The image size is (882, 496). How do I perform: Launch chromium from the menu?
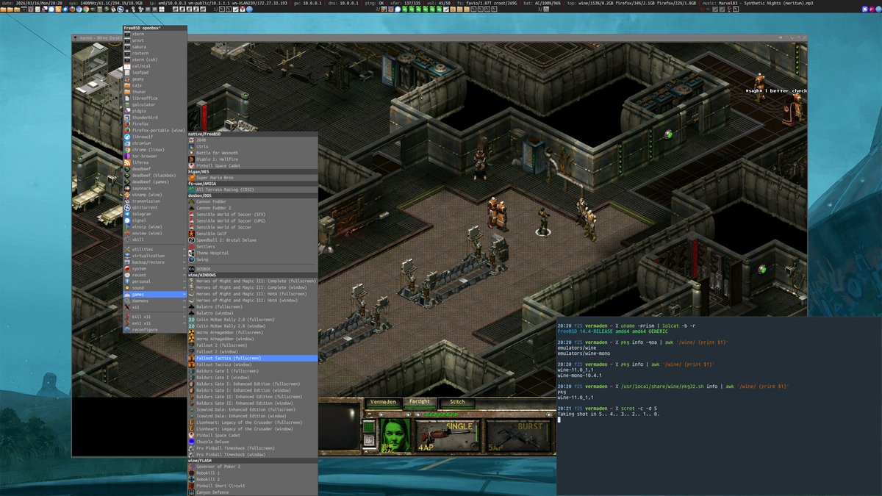[x=155, y=143]
